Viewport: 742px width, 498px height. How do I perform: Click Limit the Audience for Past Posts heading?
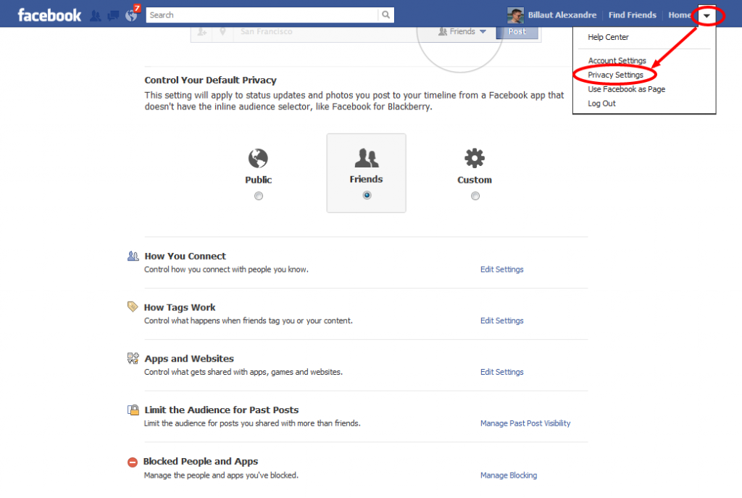tap(222, 410)
